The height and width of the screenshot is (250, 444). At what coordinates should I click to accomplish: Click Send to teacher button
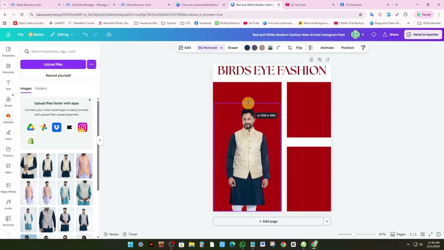422,34
